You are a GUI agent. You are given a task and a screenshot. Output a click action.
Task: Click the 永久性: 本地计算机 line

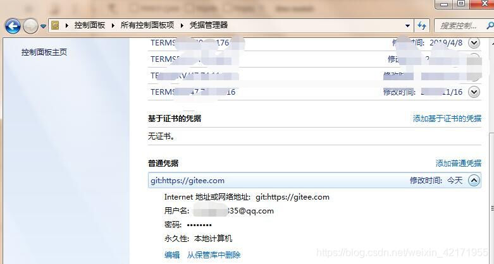click(198, 239)
